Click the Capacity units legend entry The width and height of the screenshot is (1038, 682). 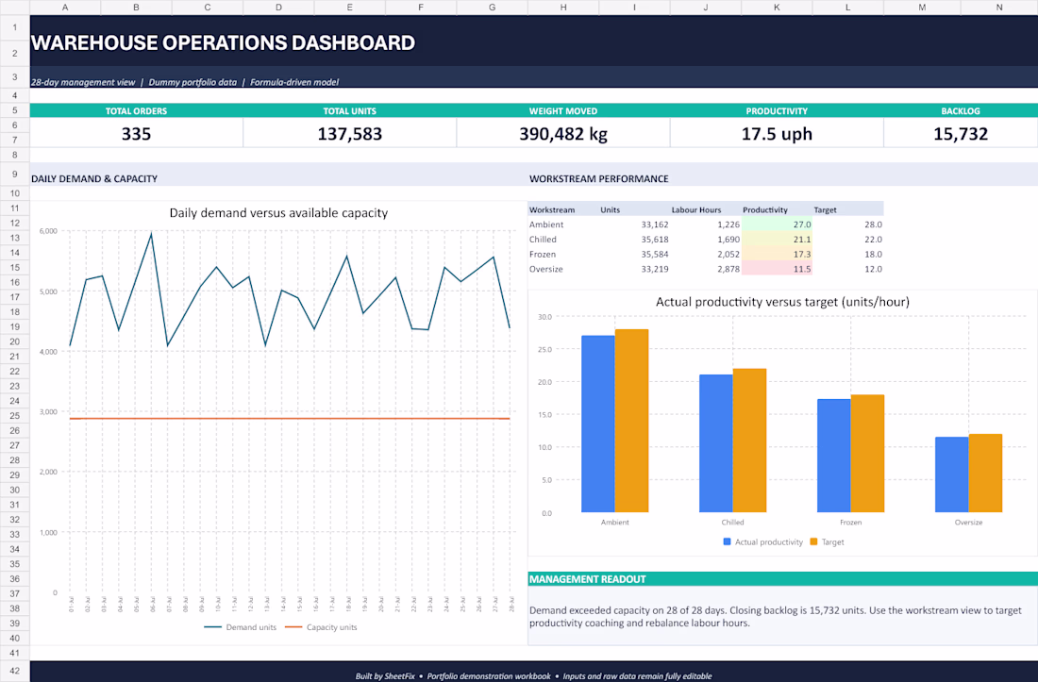point(321,627)
